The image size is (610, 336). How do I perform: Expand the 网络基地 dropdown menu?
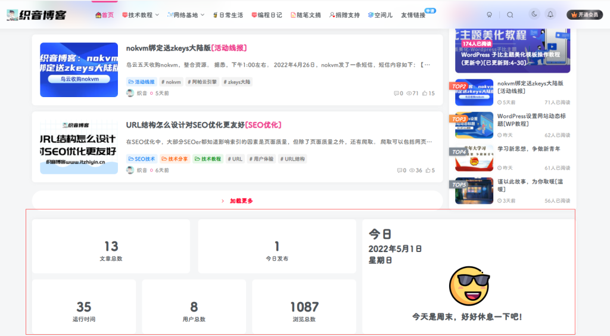[x=186, y=15]
